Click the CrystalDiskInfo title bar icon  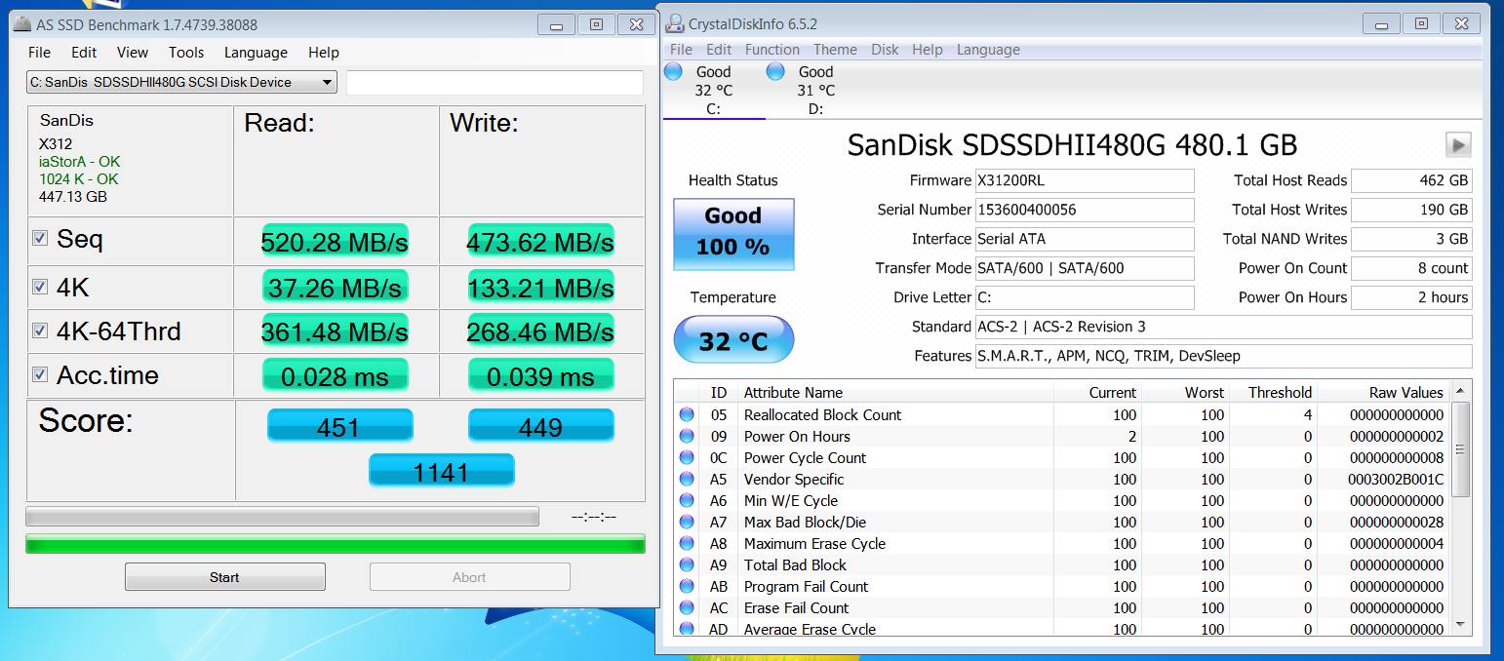click(x=674, y=23)
